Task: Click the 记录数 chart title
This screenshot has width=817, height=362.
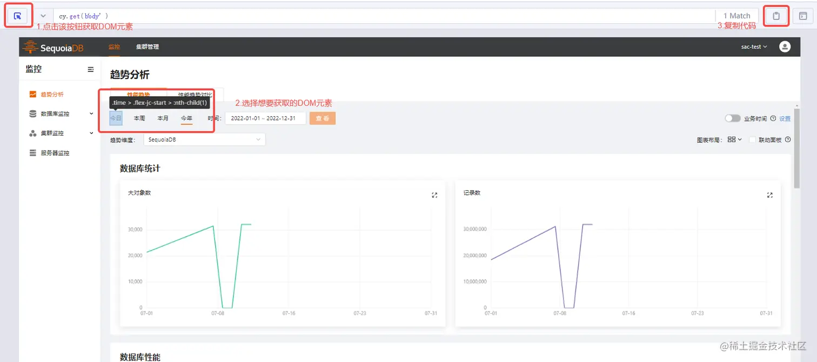Action: click(472, 193)
